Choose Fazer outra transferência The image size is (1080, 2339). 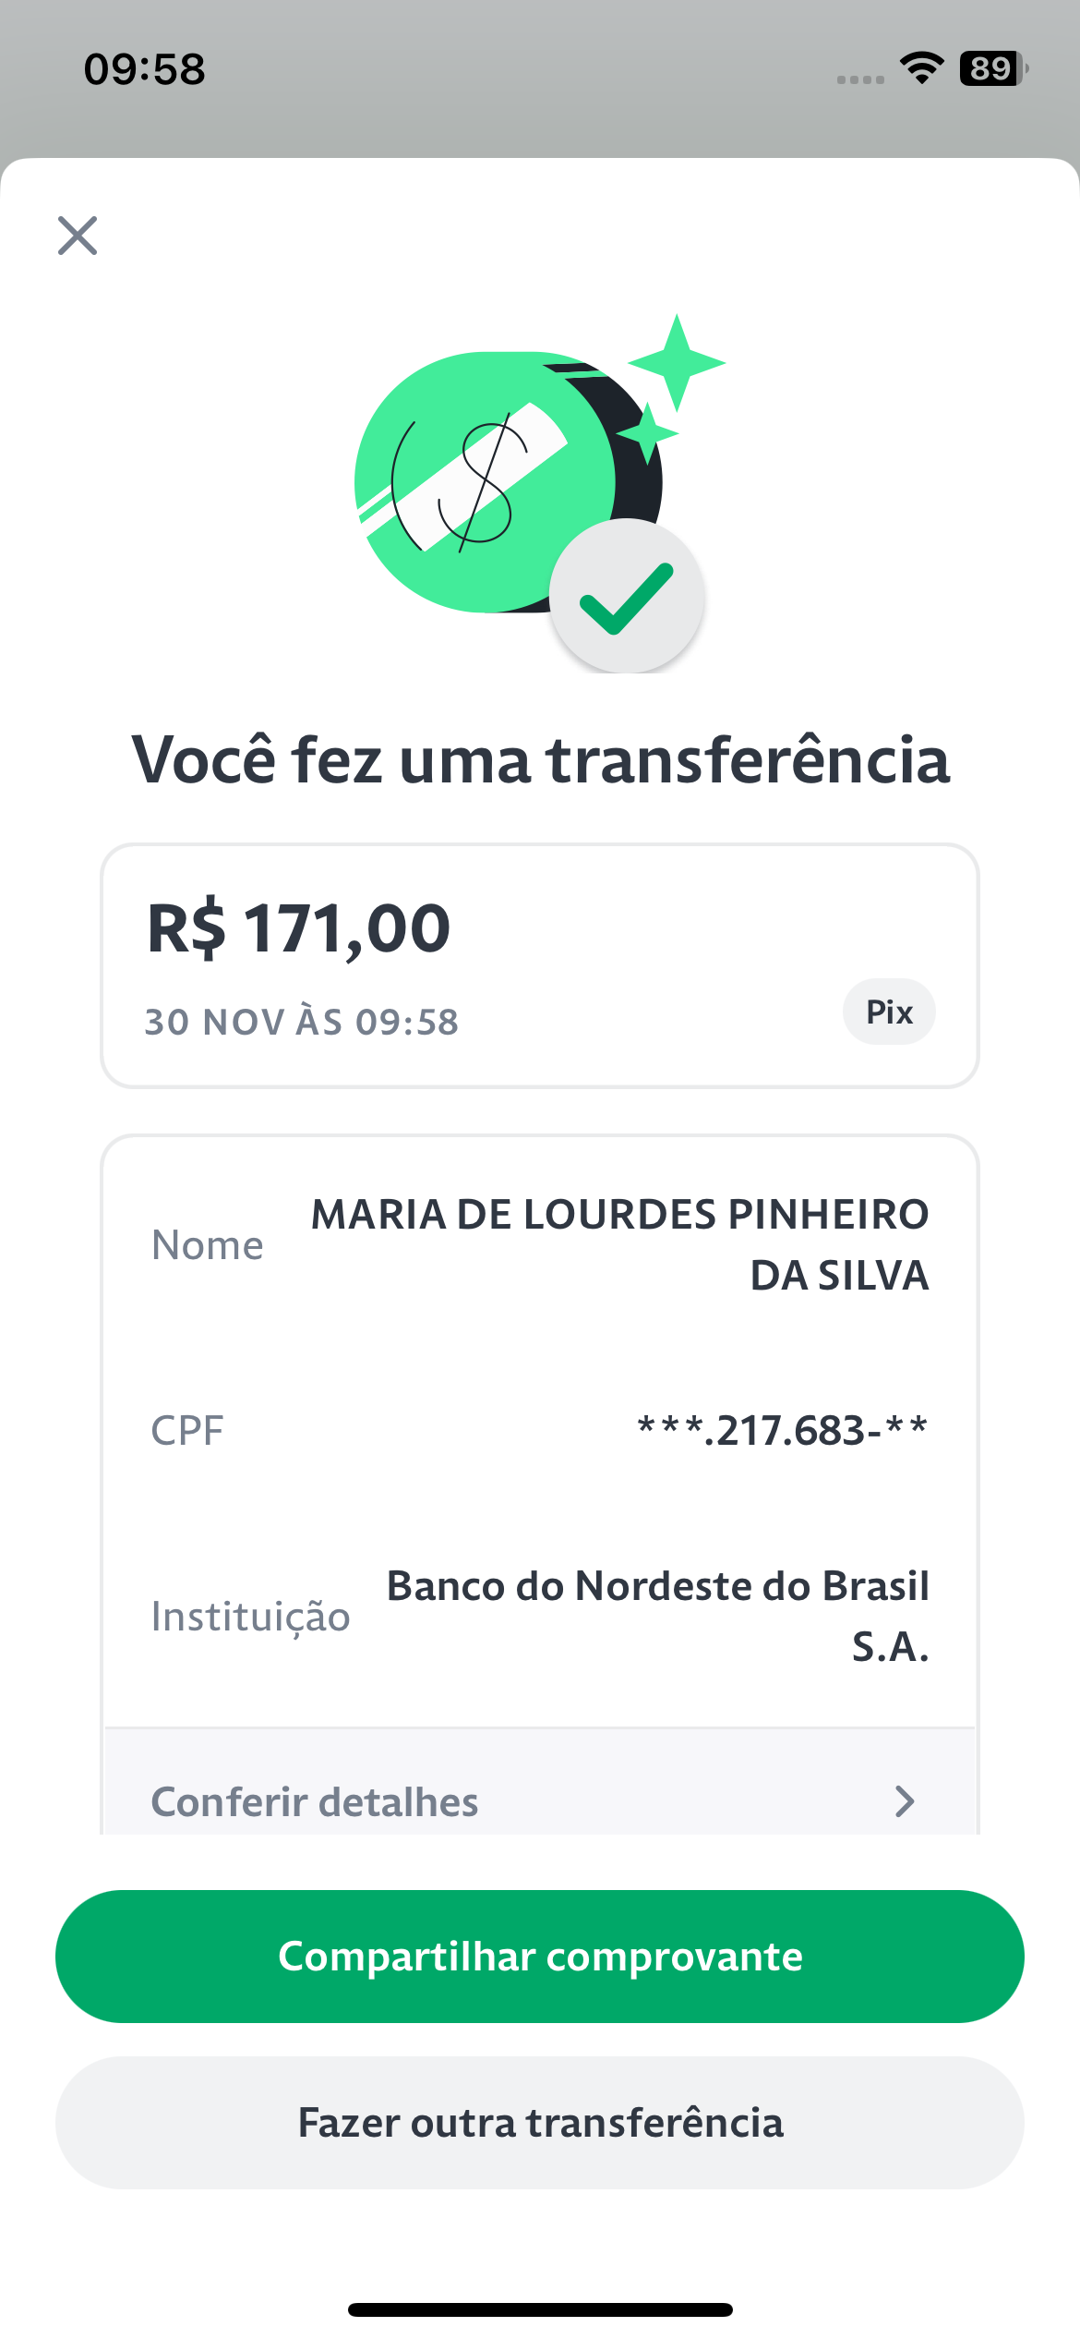point(540,2122)
